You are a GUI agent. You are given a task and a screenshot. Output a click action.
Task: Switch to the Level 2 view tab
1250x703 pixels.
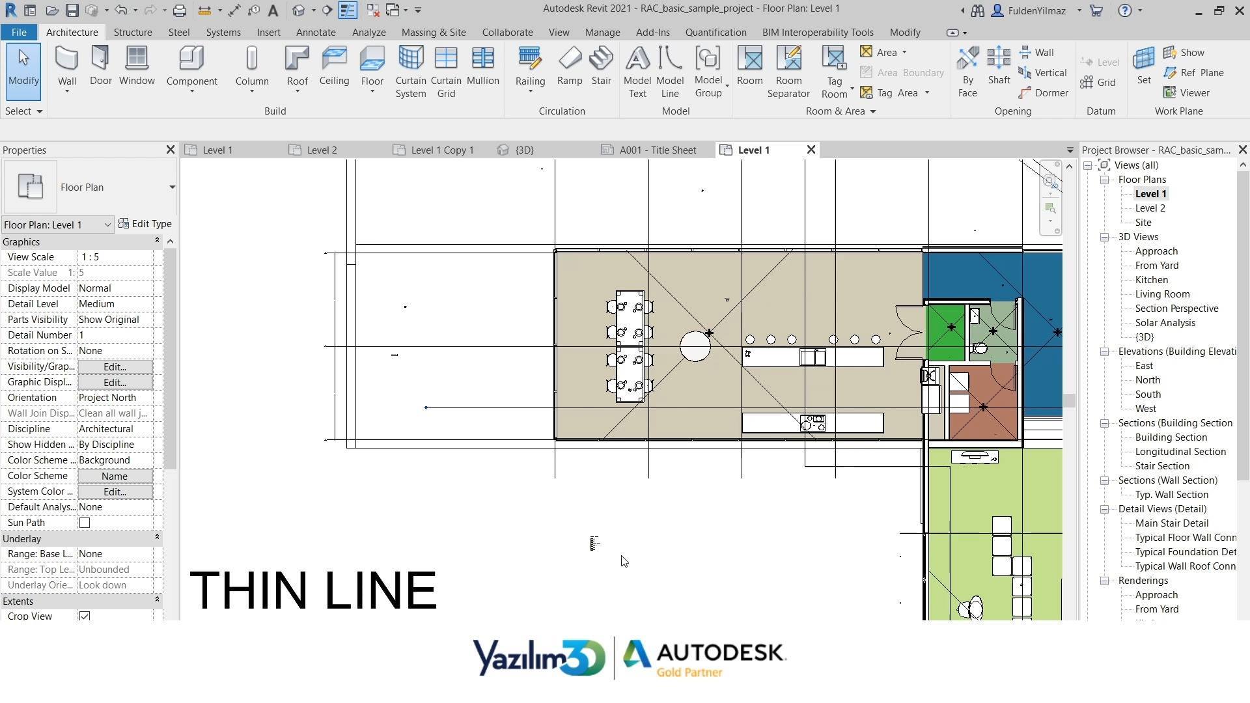pos(322,150)
